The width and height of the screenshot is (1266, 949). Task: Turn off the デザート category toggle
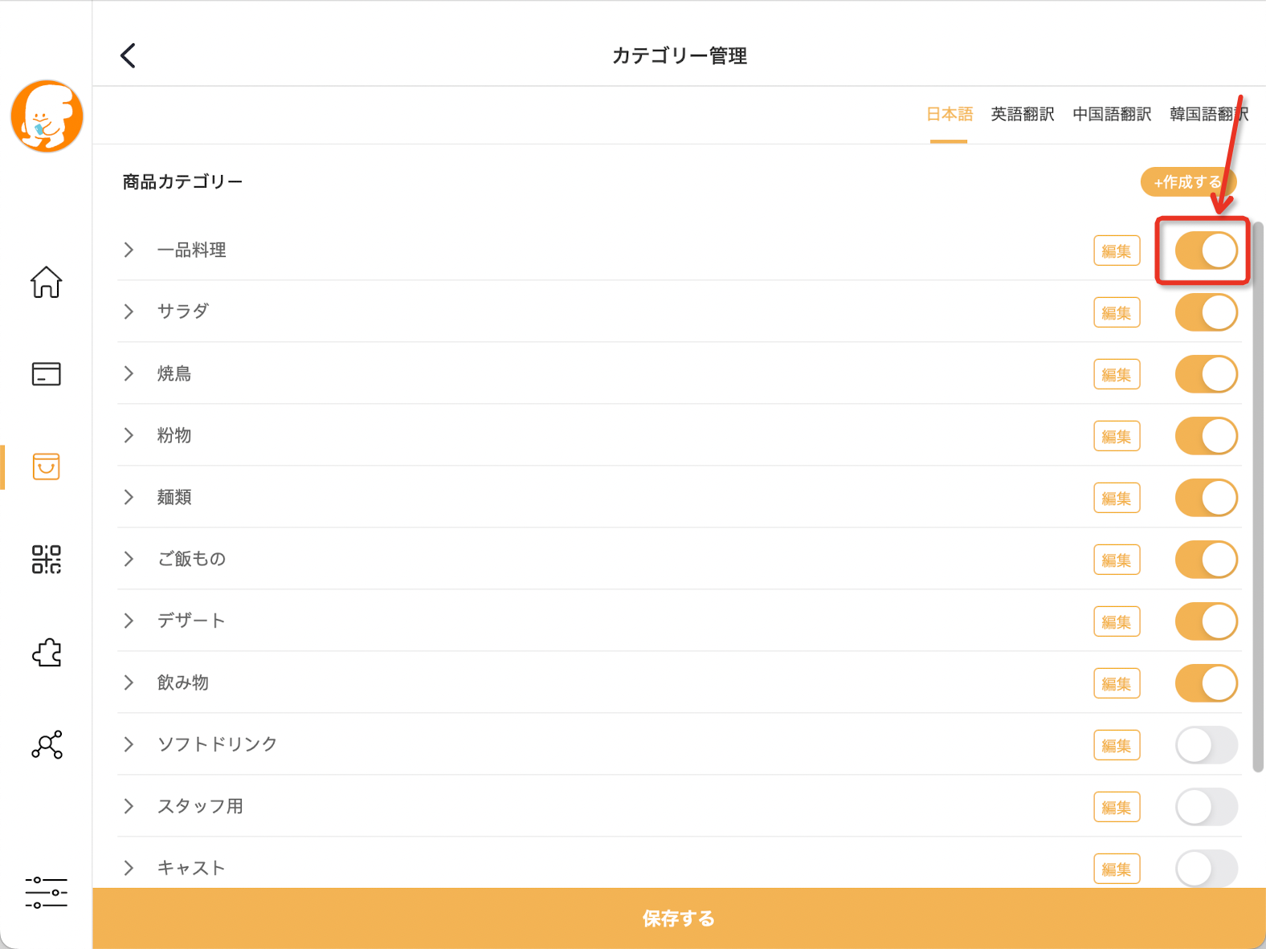[x=1206, y=621]
